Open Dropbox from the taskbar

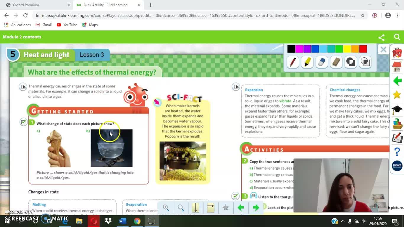[108, 221]
